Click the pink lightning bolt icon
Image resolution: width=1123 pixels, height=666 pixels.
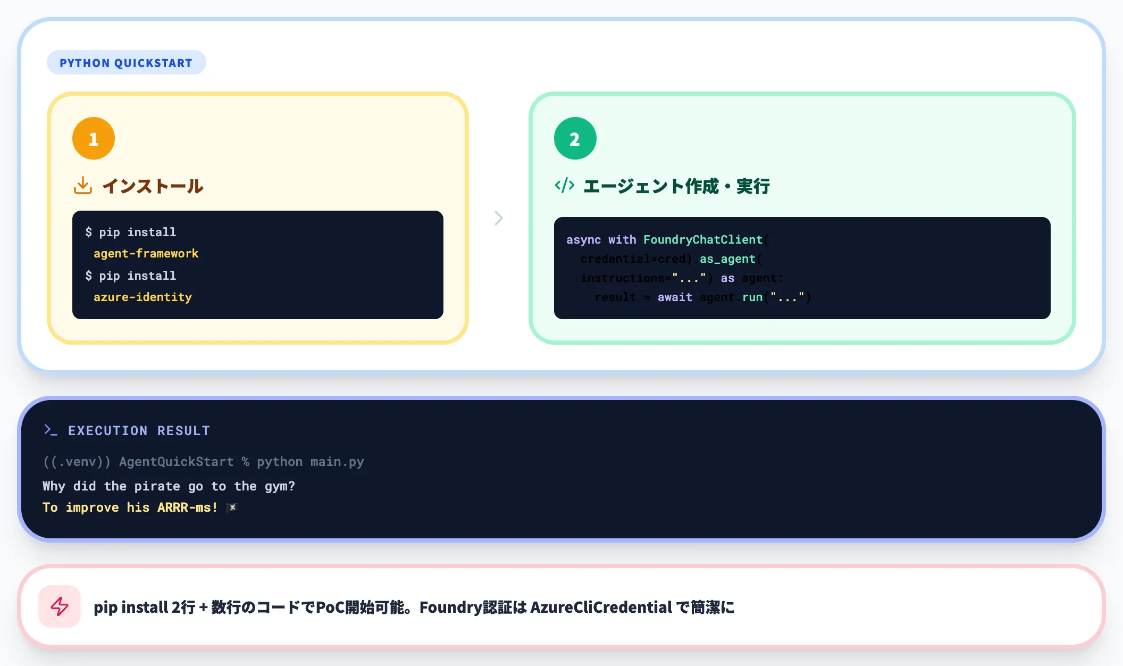60,606
